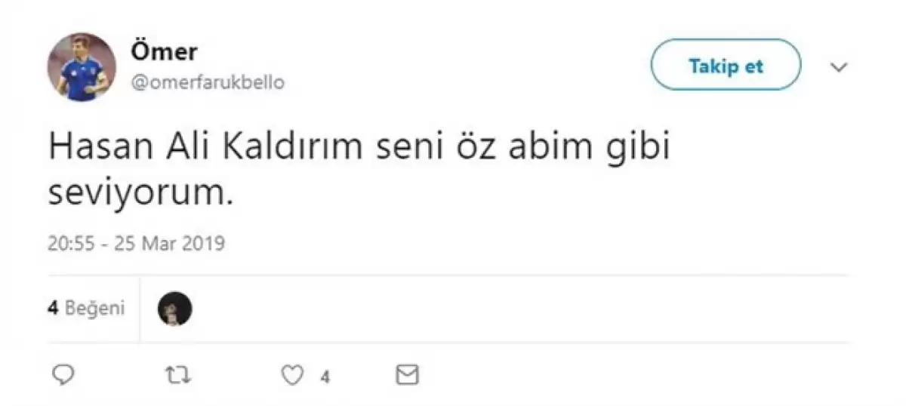Like the tweet with the heart icon
Viewport: 906px width, 406px height.
[x=292, y=375]
